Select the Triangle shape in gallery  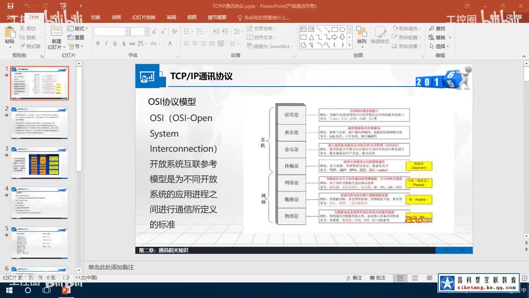pos(311,37)
